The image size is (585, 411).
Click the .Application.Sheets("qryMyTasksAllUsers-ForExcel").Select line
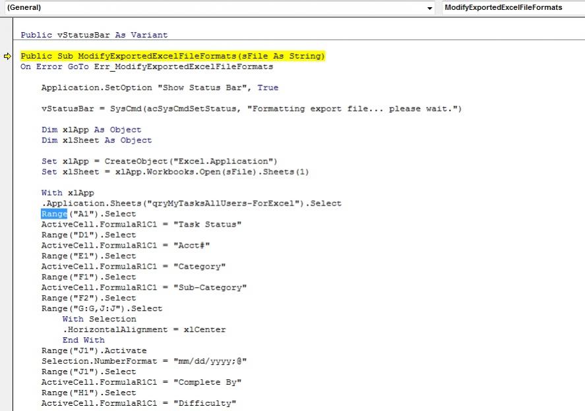(191, 204)
